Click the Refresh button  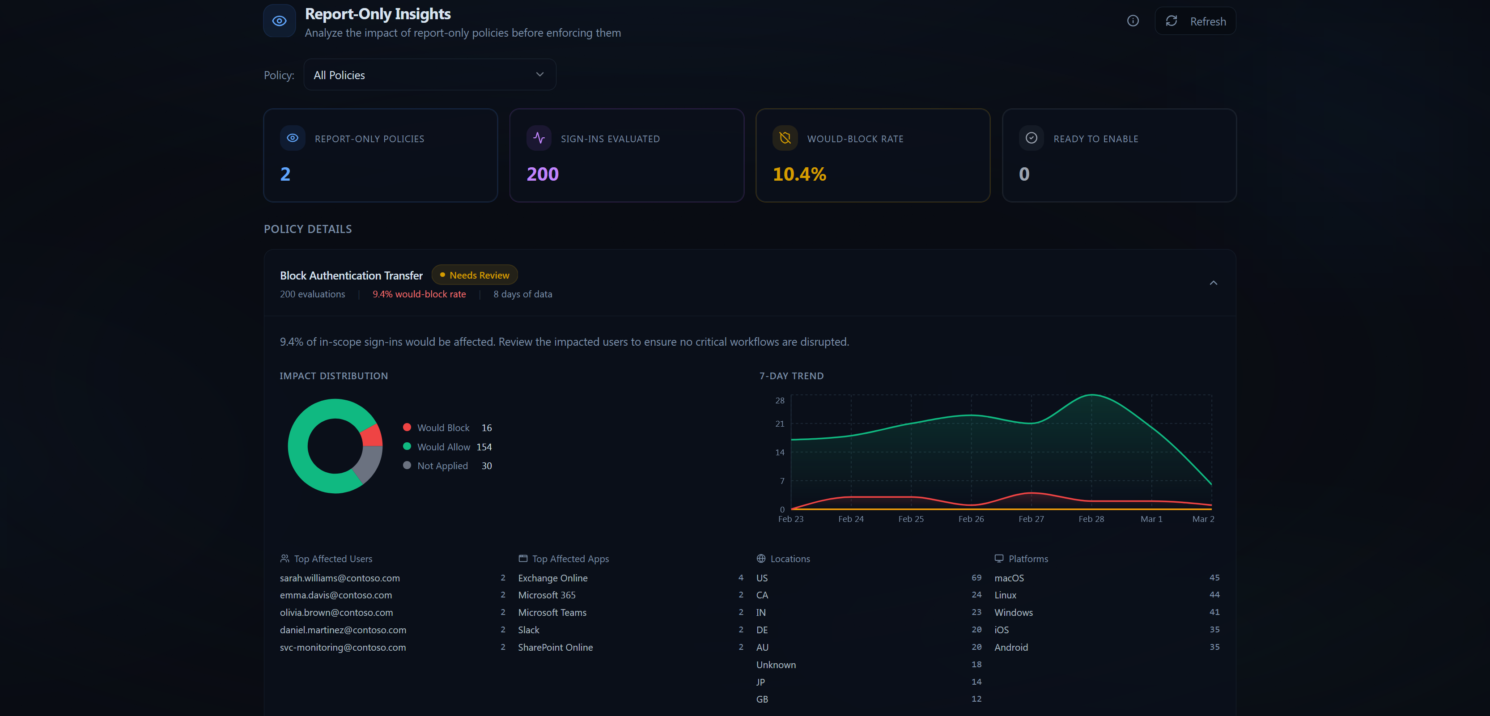click(x=1195, y=21)
